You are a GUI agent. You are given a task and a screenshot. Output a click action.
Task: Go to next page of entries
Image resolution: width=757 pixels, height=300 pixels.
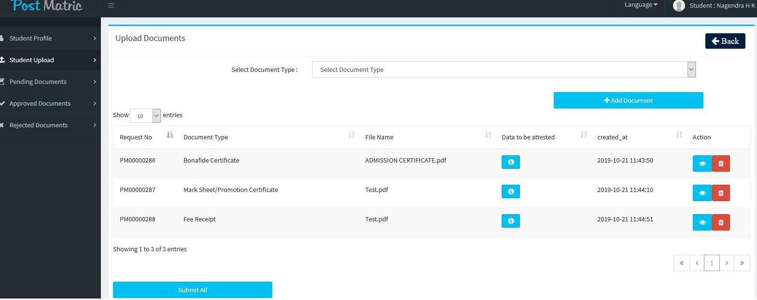coord(727,263)
